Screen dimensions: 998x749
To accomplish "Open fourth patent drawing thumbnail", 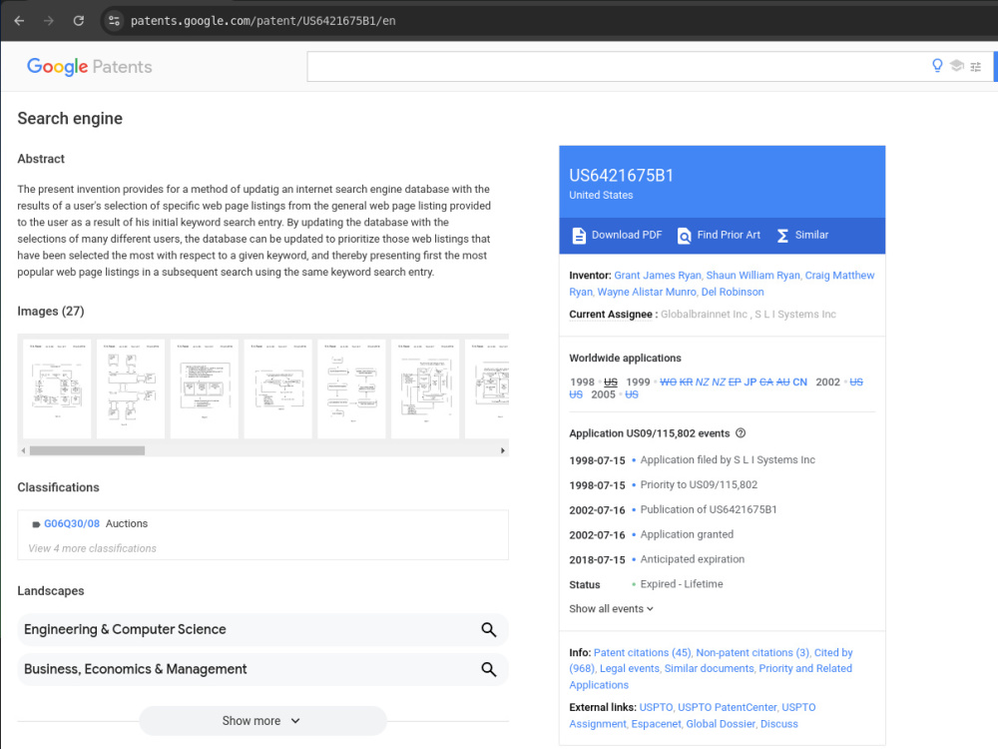I will click(x=278, y=388).
